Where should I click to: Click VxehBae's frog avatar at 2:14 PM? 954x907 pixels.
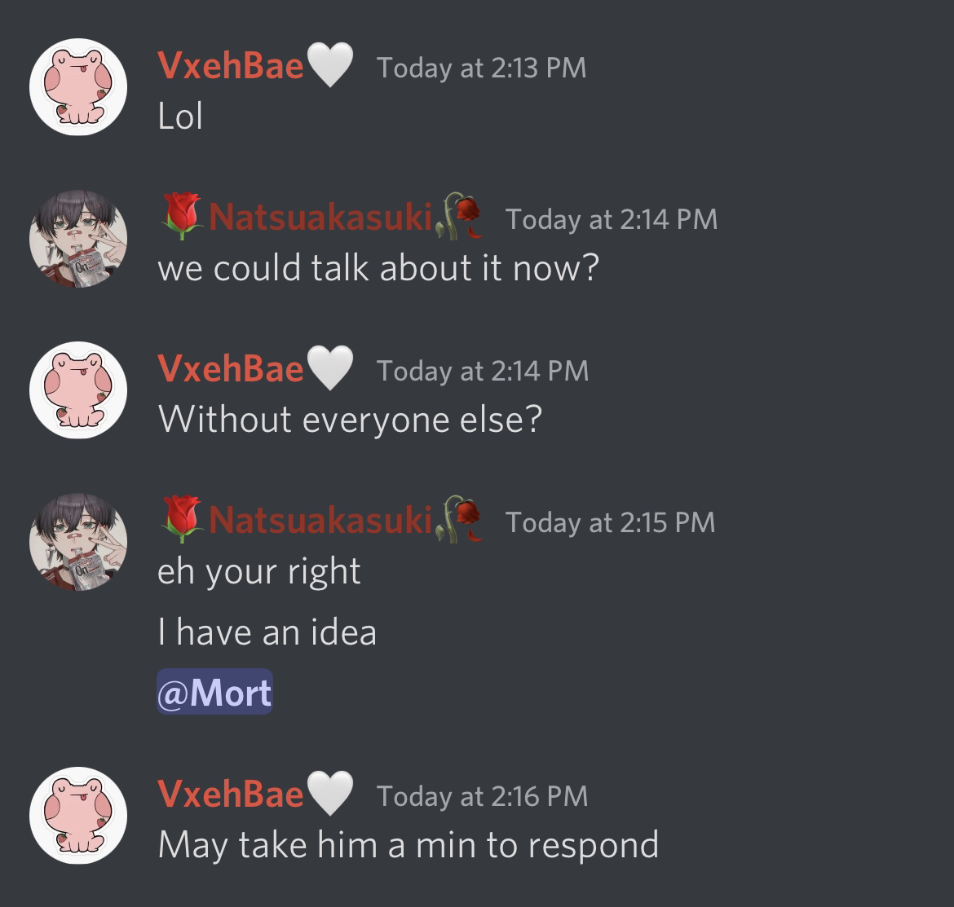tap(78, 390)
